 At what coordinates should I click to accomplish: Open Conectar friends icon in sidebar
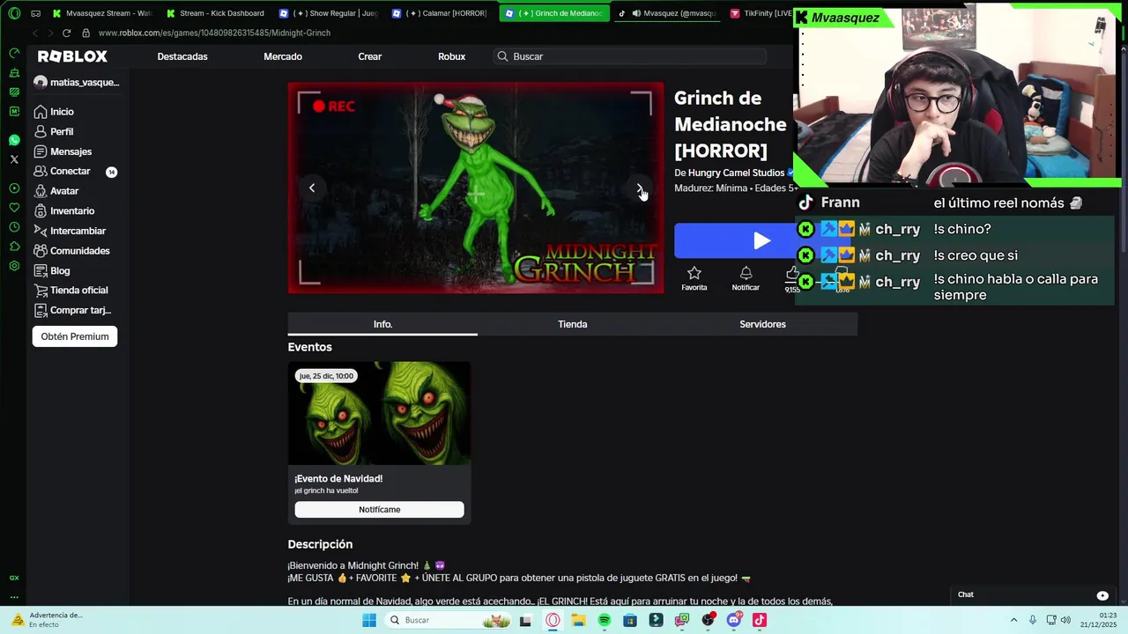(x=41, y=171)
